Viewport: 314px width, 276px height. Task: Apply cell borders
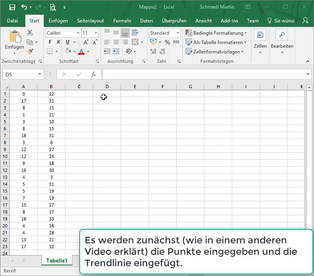[x=49, y=51]
